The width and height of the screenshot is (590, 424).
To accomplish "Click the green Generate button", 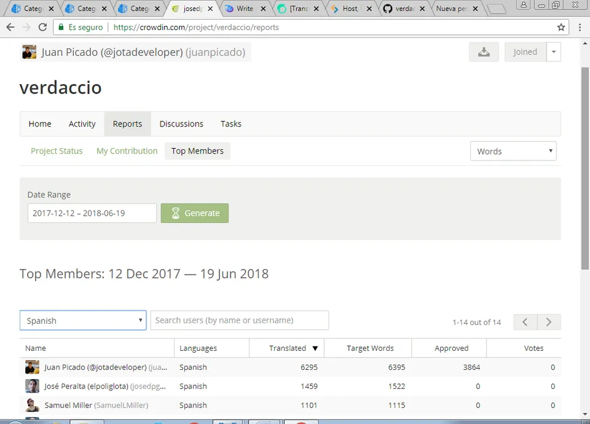I will coord(195,213).
